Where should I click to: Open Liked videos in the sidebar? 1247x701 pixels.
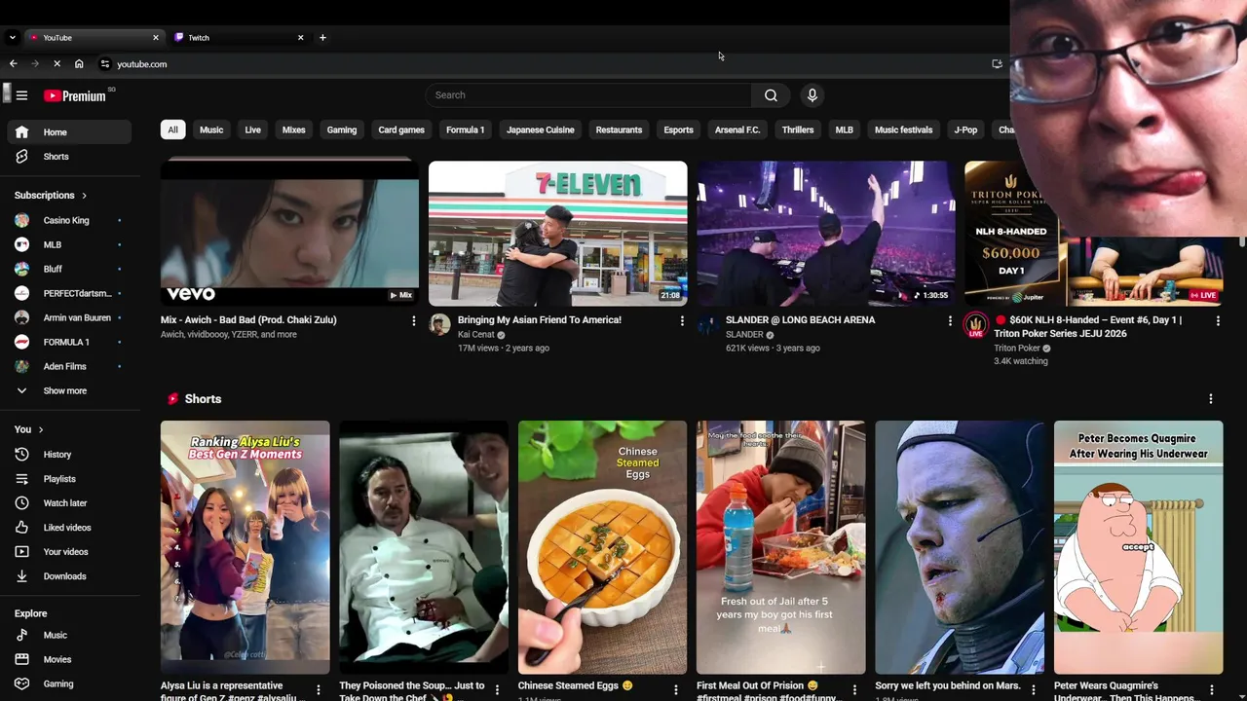[x=69, y=528]
